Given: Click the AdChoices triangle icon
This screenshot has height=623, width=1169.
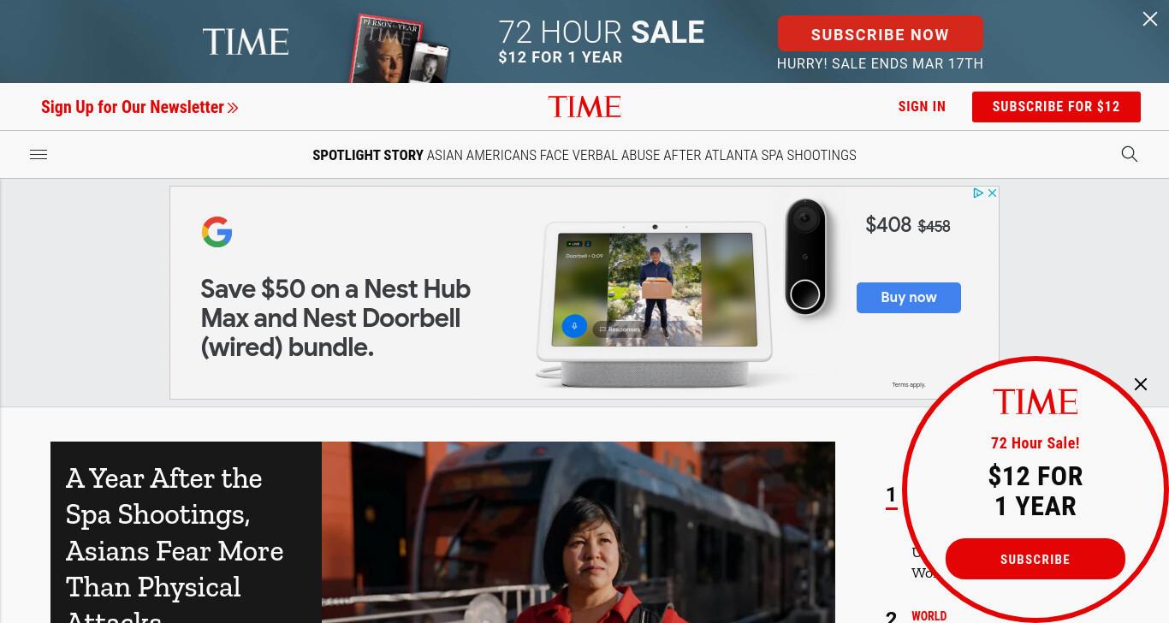Looking at the screenshot, I should click(x=978, y=193).
